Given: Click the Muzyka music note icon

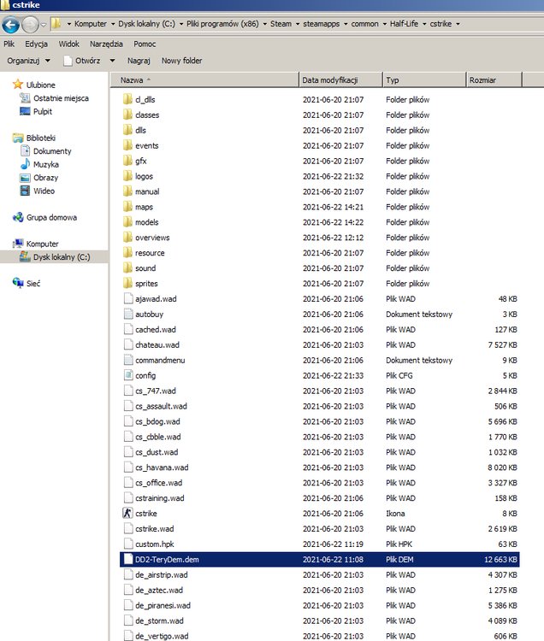Looking at the screenshot, I should (25, 164).
